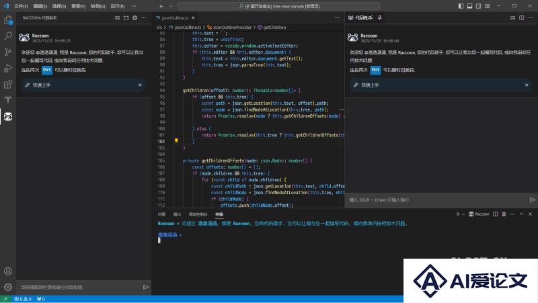Screen dimensions: 538x303
Task: Close the terminal panel
Action: point(531,214)
